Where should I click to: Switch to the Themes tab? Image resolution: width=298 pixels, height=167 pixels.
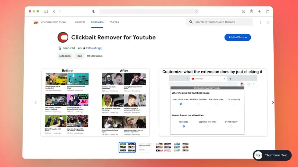point(114,22)
